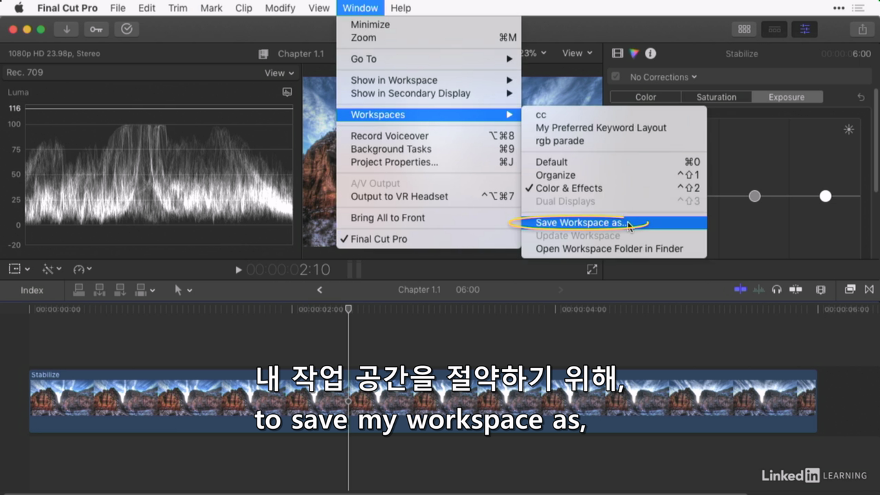Screen dimensions: 880x495
Task: Switch to the Color tab
Action: click(646, 97)
